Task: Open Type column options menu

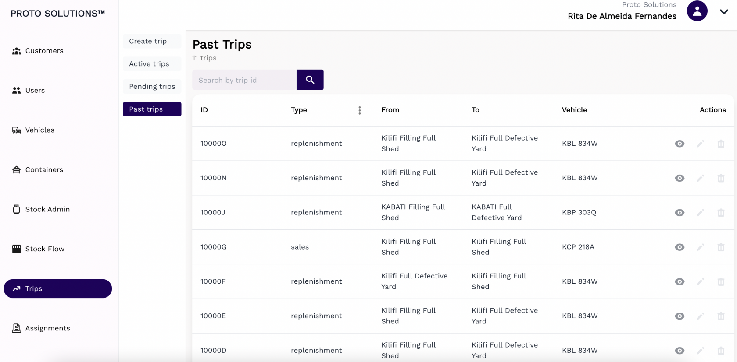Action: [360, 110]
